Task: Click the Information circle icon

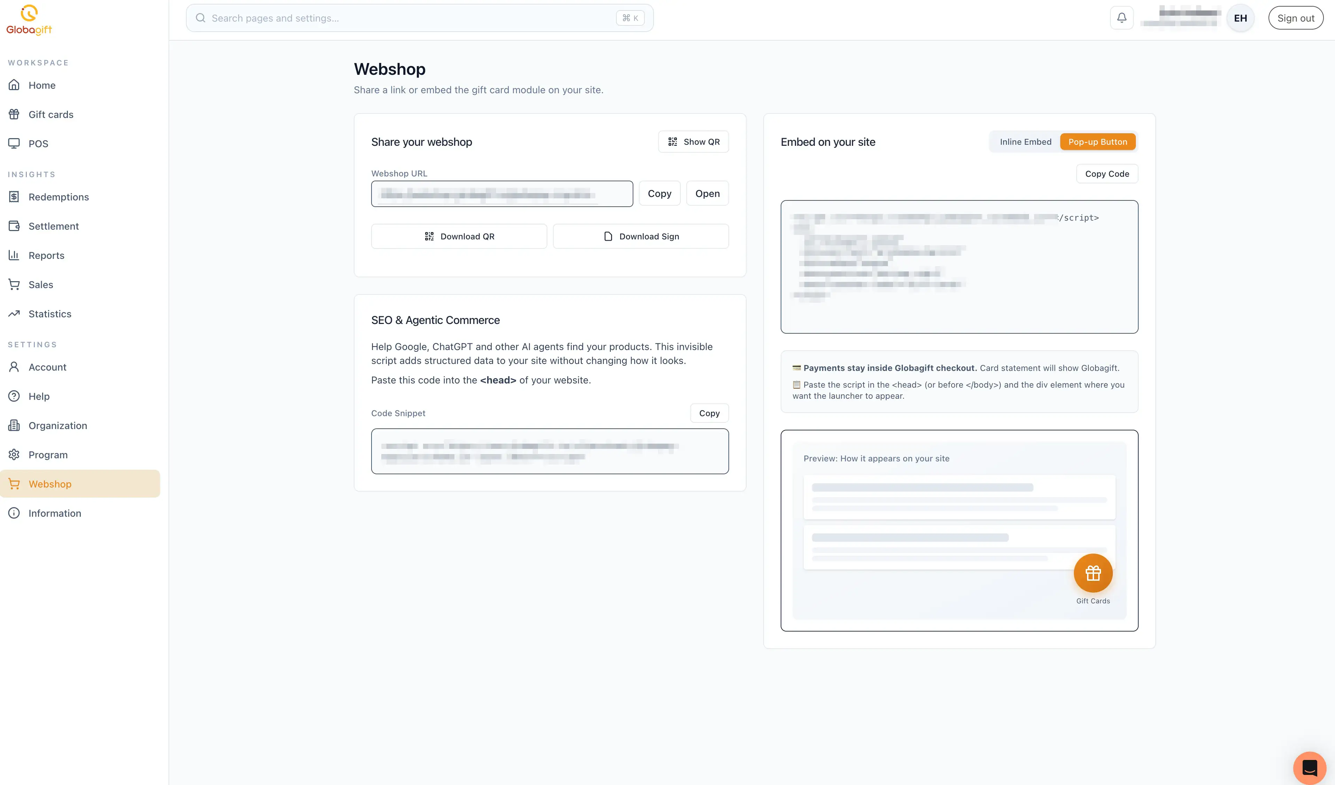Action: point(14,513)
